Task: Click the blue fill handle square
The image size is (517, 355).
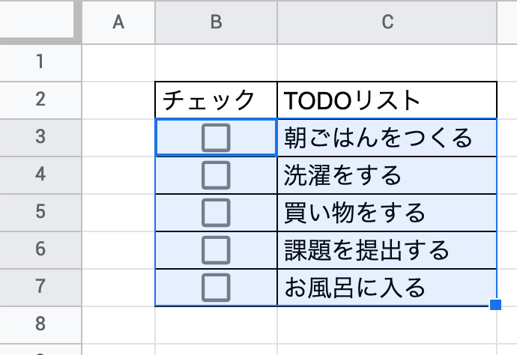Action: tap(495, 305)
